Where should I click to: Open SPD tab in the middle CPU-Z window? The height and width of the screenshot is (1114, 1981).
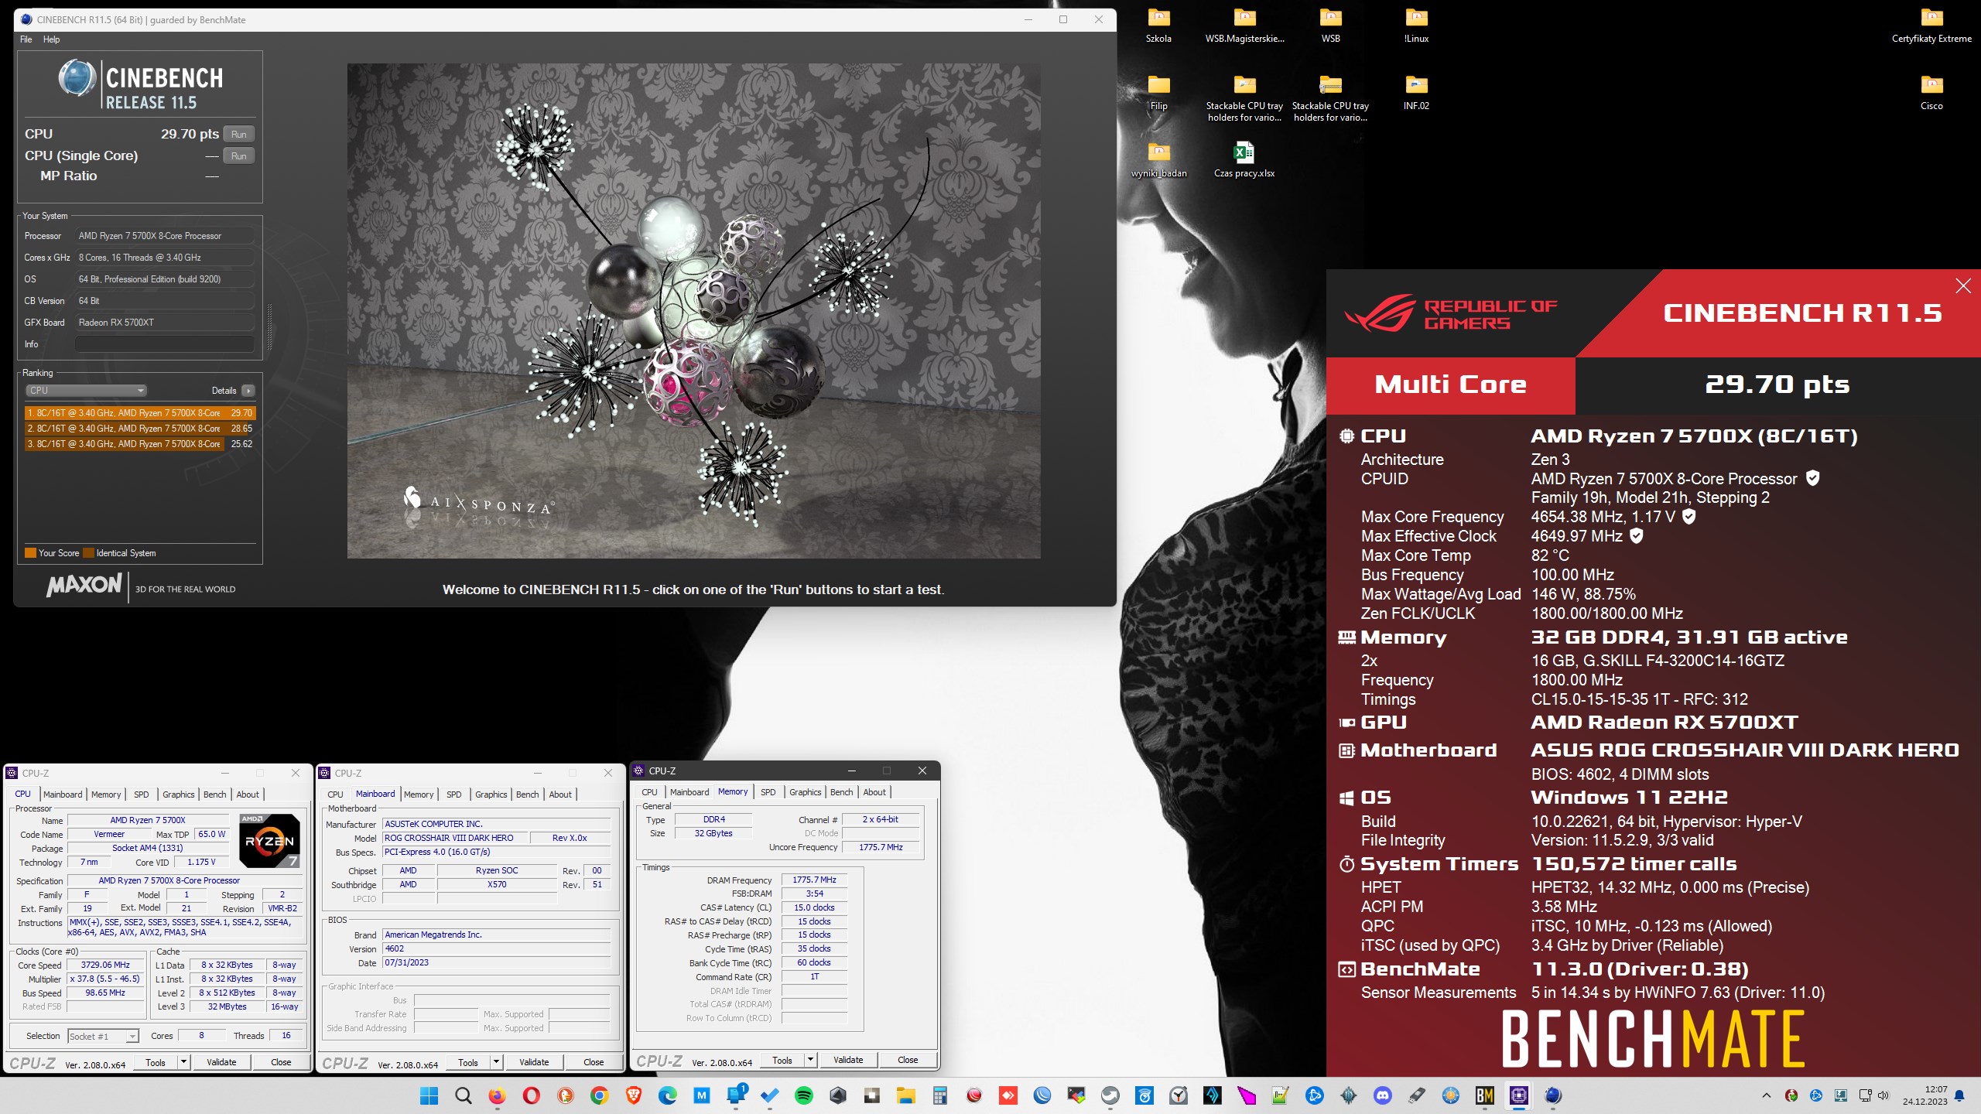[454, 794]
